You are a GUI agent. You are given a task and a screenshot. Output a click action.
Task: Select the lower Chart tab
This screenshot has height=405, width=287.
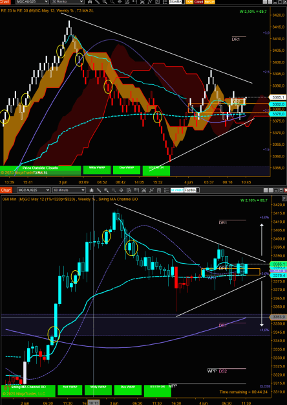(x=6, y=191)
